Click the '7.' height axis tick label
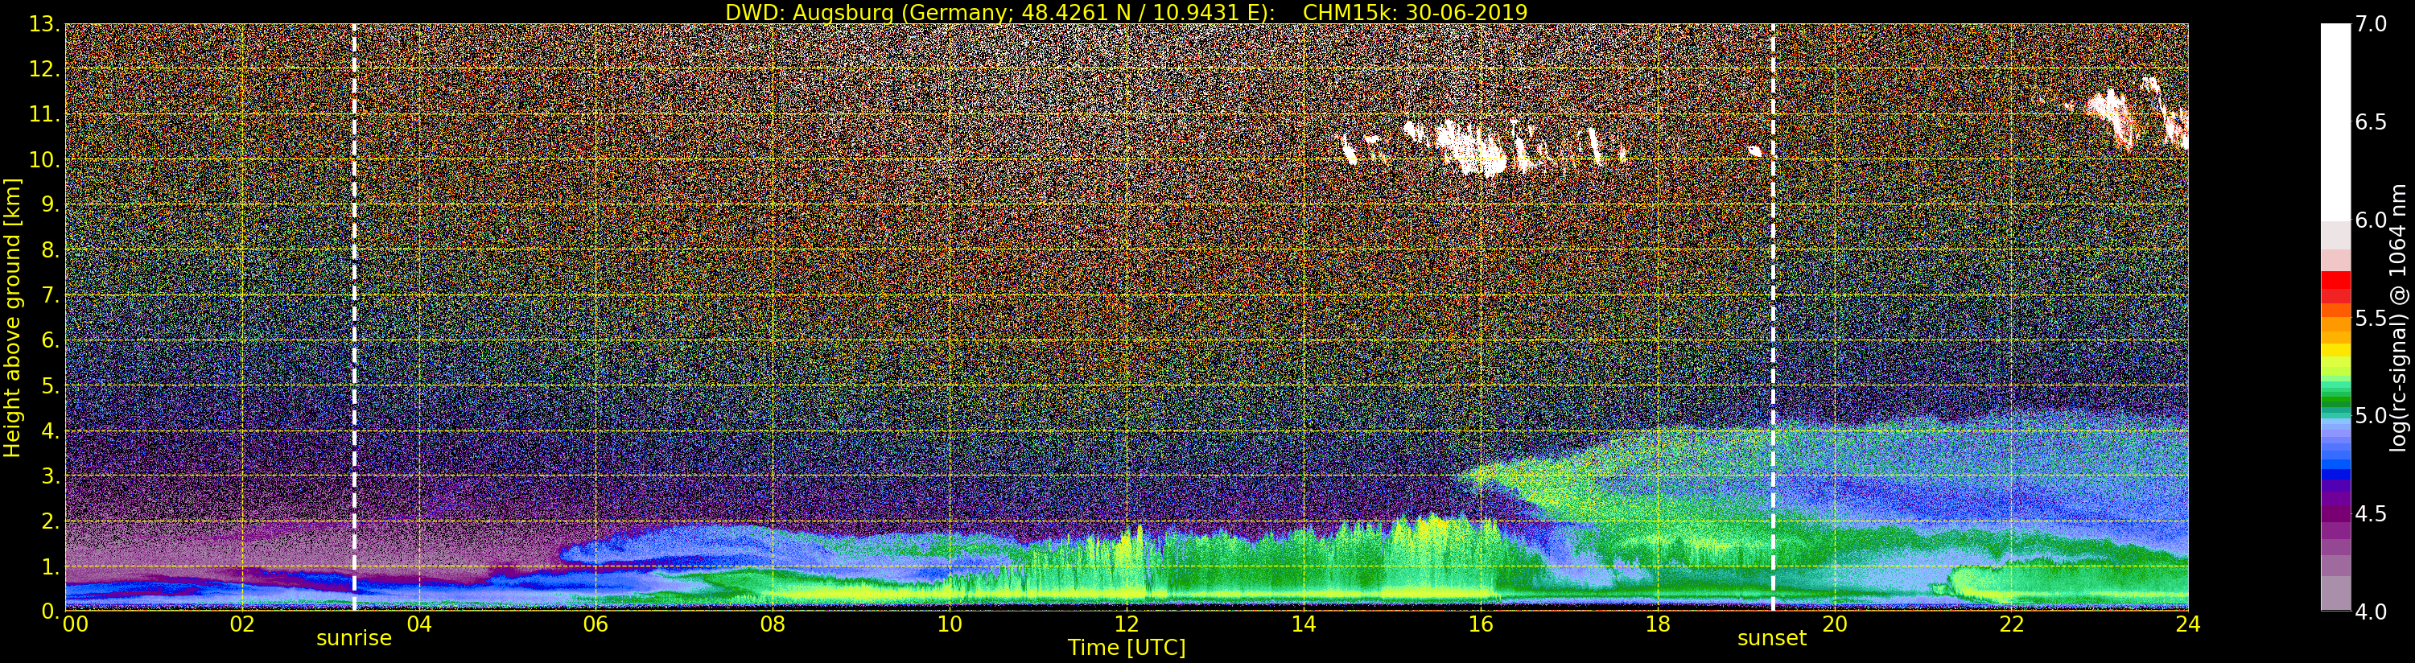 tap(51, 295)
